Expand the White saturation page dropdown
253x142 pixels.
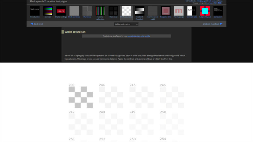click(x=126, y=24)
